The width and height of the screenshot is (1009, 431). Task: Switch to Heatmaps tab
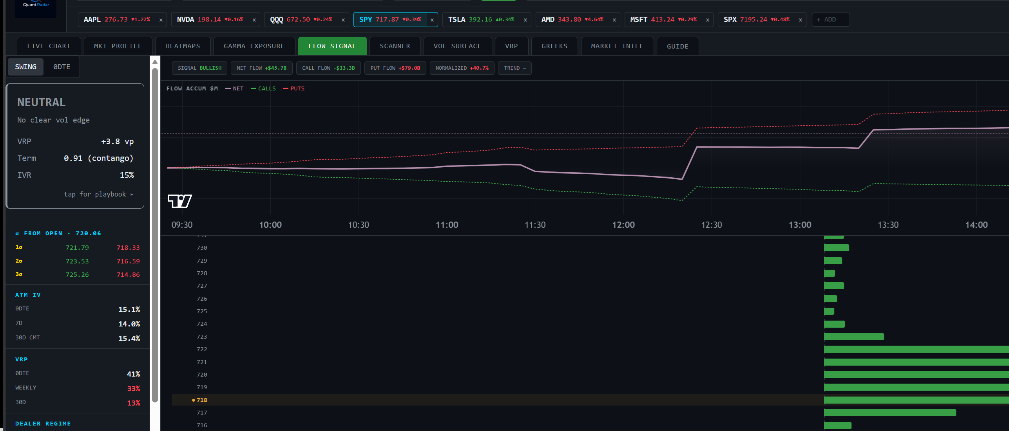click(183, 46)
